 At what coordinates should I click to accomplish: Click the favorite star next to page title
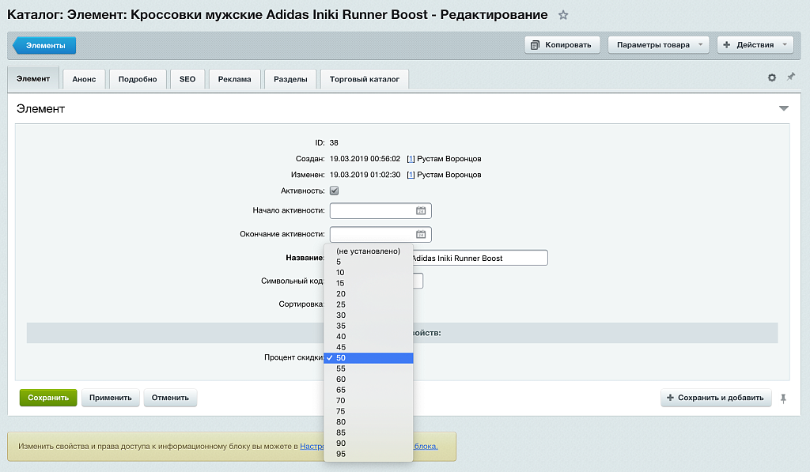(563, 15)
